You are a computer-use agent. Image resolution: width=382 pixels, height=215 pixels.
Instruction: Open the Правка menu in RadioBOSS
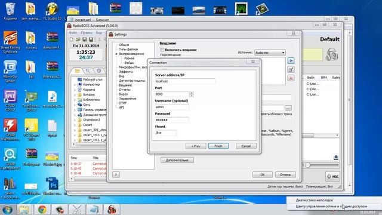pyautogui.click(x=87, y=33)
